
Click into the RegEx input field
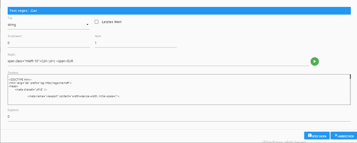pyautogui.click(x=159, y=61)
